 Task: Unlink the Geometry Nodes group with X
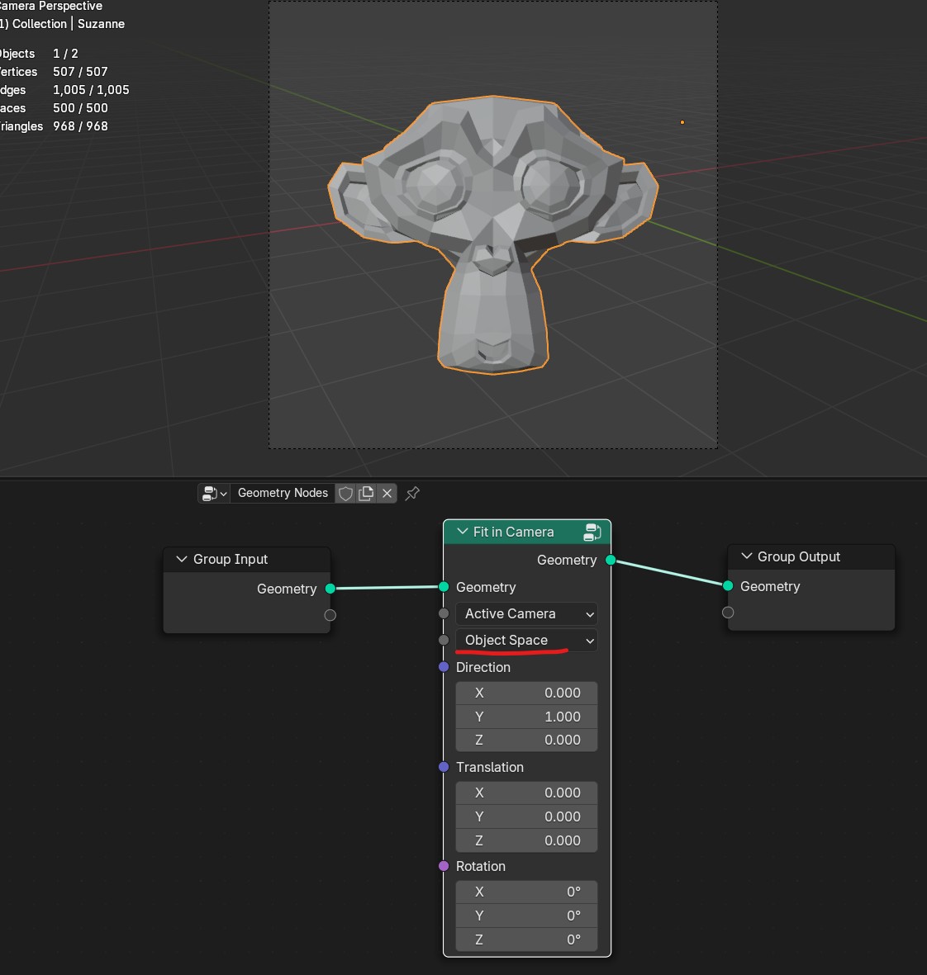[387, 493]
